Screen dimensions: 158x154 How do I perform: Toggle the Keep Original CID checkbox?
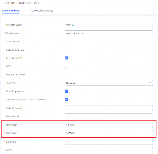pyautogui.click(x=66, y=50)
